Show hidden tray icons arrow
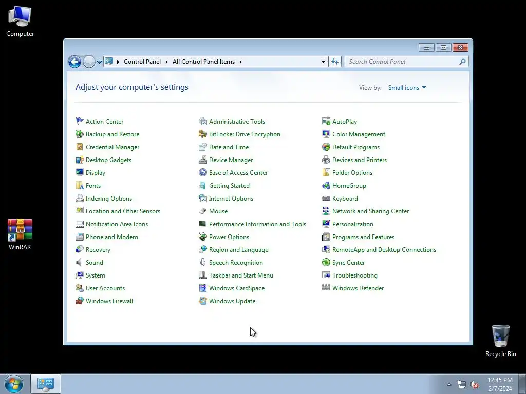Viewport: 526px width, 394px height. pyautogui.click(x=449, y=384)
